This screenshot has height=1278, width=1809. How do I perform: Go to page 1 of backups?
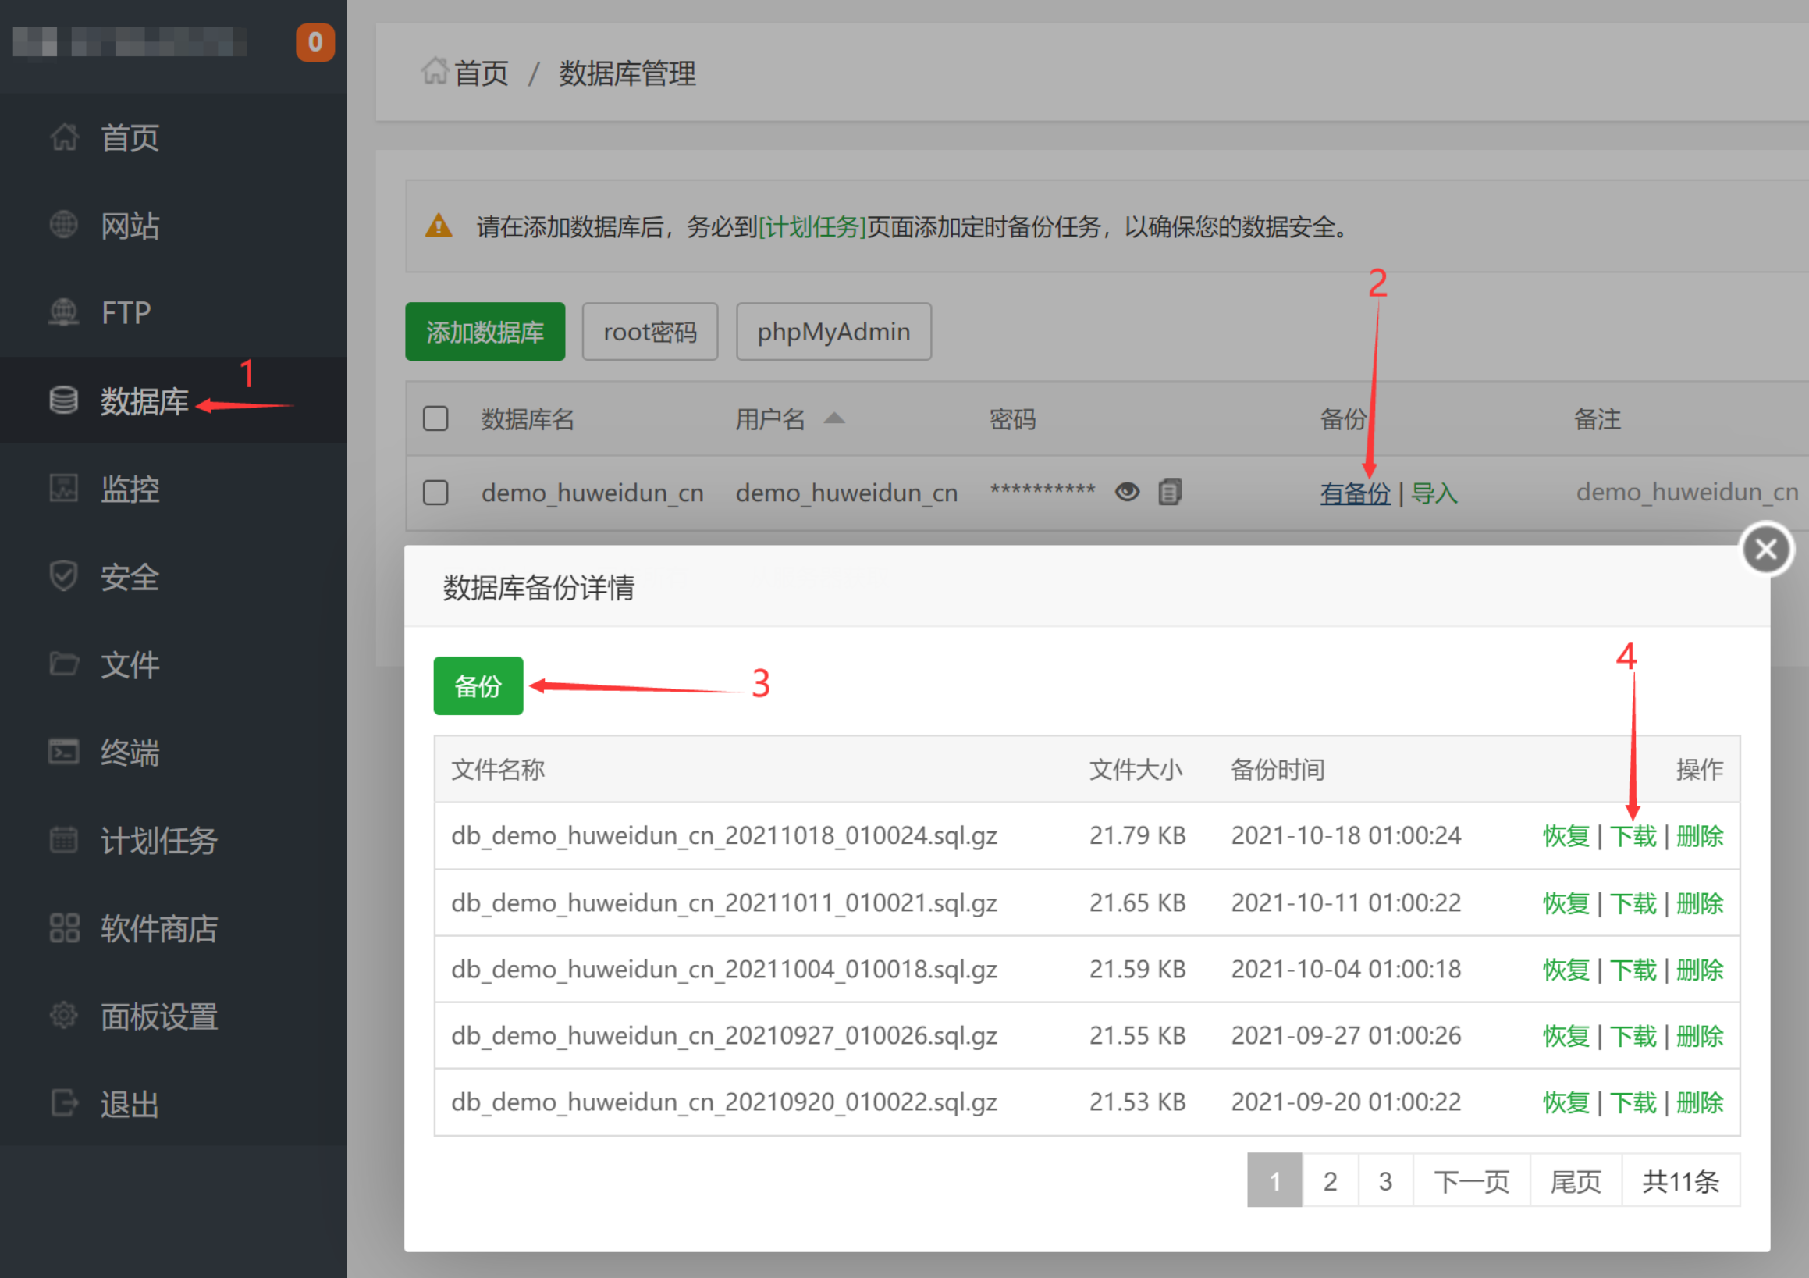coord(1275,1180)
